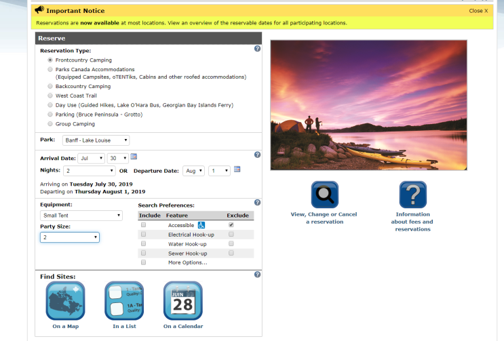Select Day Use reservation type
This screenshot has width=504, height=341.
pos(50,104)
